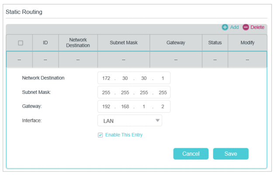Click Subnet Mask first octet field
Image resolution: width=275 pixels, height=175 pixels.
(x=106, y=93)
